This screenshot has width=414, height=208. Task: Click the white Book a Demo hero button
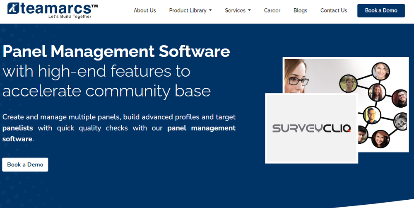click(x=25, y=164)
